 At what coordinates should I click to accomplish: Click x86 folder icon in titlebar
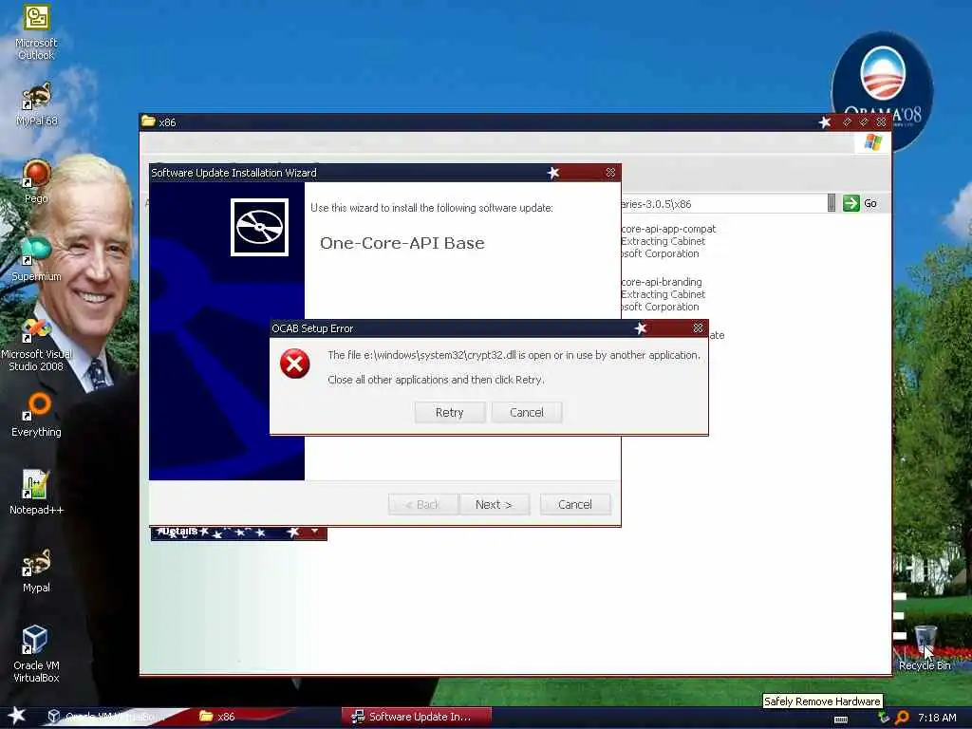click(148, 121)
